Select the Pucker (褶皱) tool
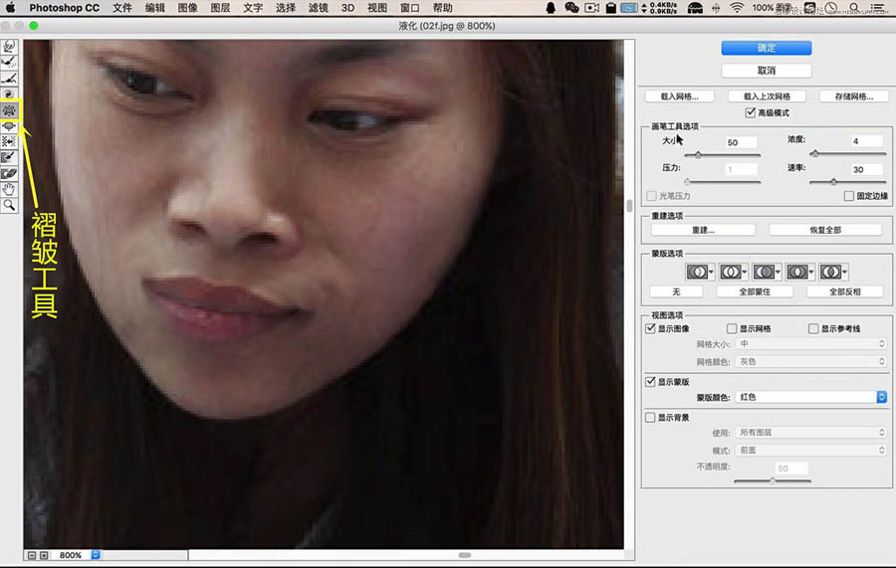The image size is (896, 568). tap(9, 110)
